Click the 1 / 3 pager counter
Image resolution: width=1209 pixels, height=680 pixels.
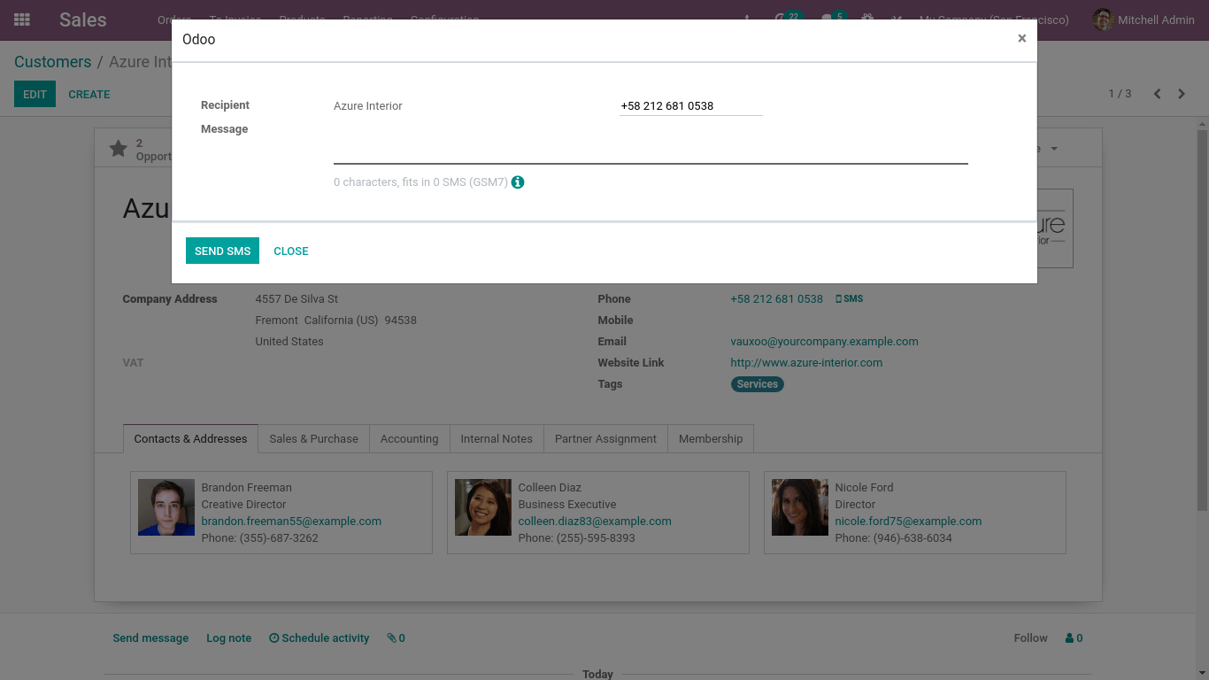(x=1120, y=94)
